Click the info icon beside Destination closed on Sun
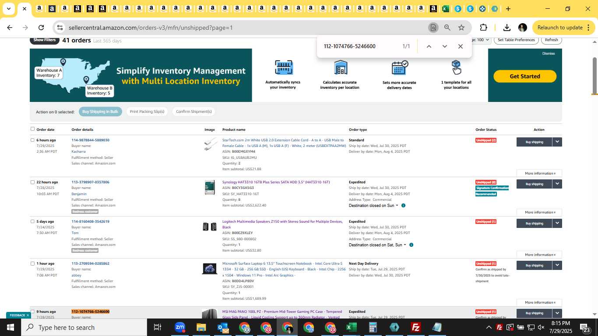 403,206
